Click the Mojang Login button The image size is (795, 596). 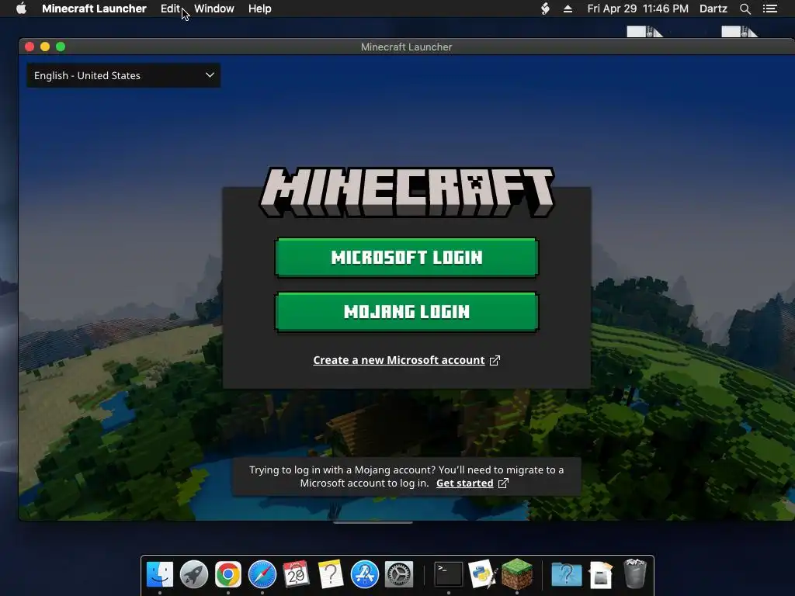(407, 312)
